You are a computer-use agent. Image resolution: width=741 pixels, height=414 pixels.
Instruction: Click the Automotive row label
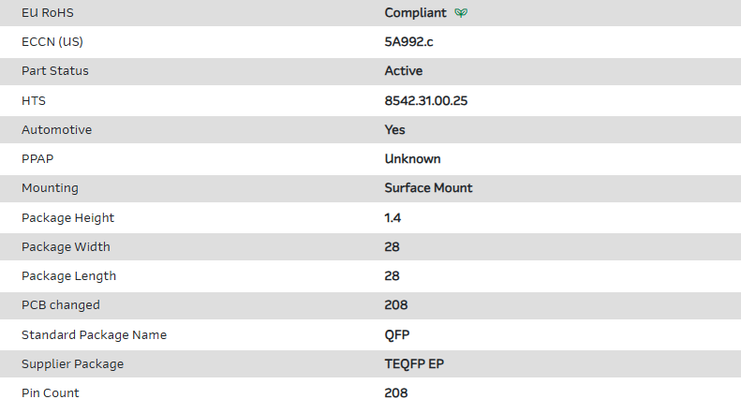56,130
